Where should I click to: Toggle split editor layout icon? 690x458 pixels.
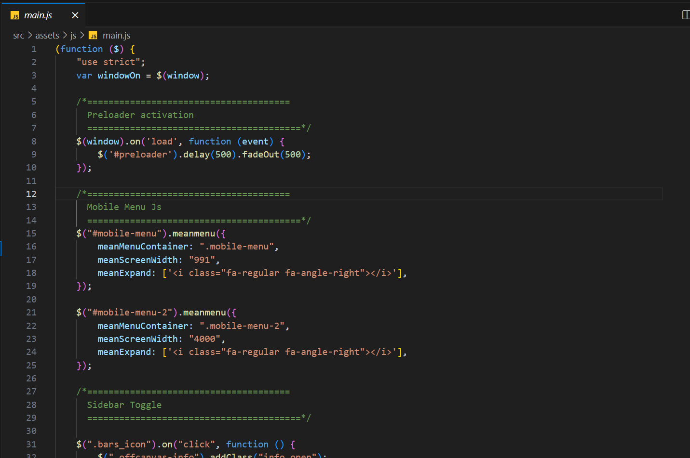[686, 15]
